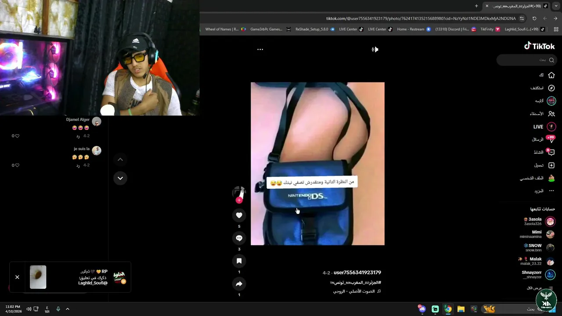562x316 pixels.
Task: Open the followed account Malak
Action: [536, 261]
